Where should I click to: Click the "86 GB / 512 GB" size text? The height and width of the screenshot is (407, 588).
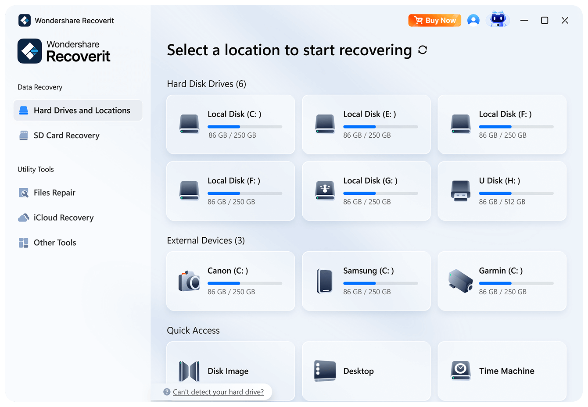[x=502, y=202]
